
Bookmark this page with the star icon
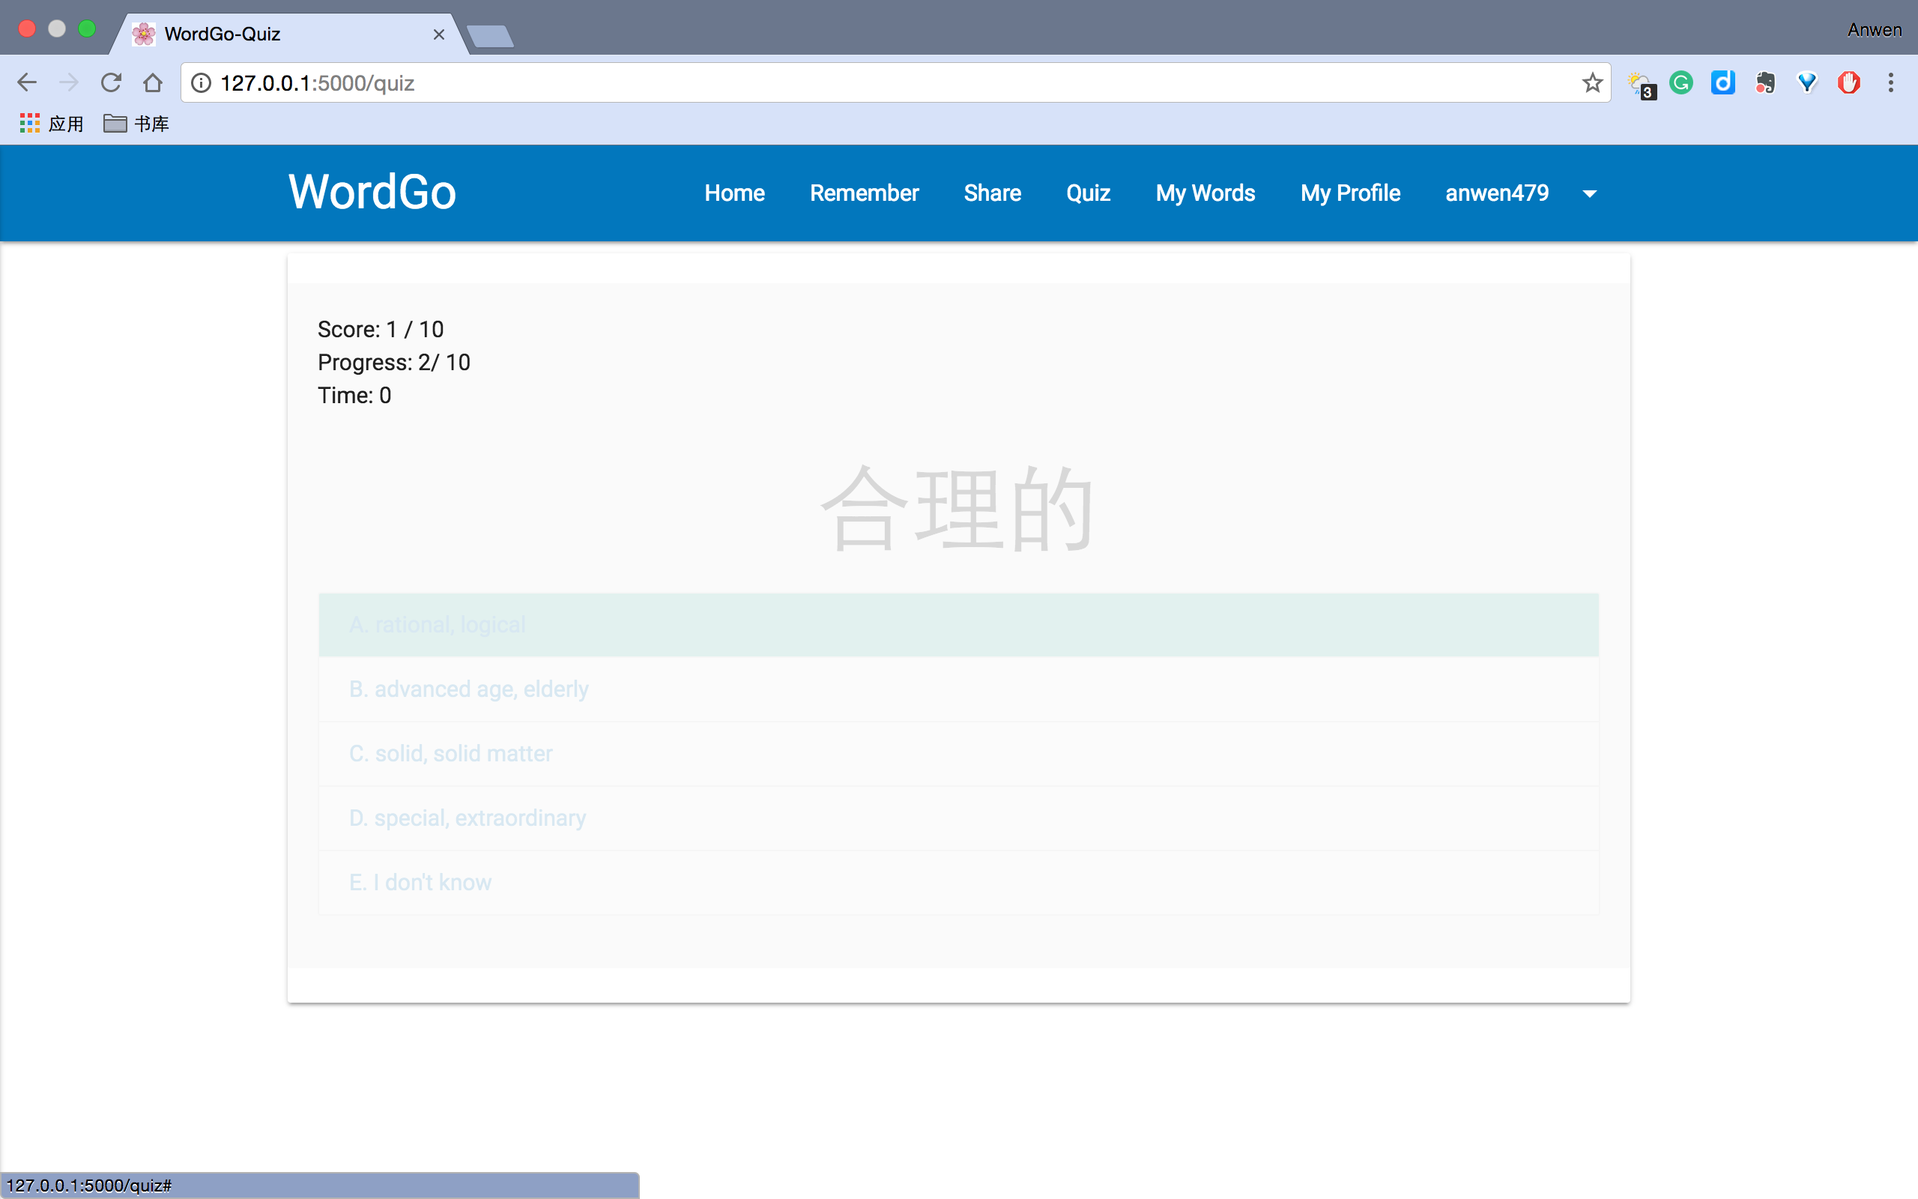point(1592,83)
